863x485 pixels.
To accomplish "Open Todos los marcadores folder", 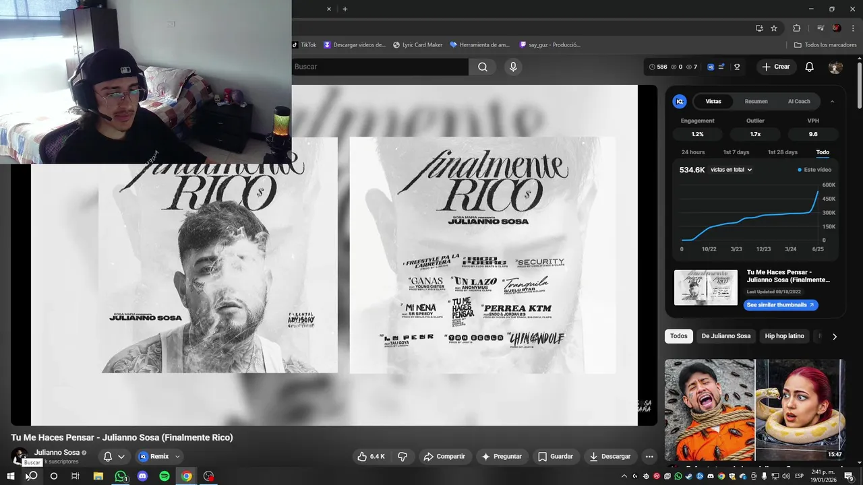I will (x=825, y=45).
